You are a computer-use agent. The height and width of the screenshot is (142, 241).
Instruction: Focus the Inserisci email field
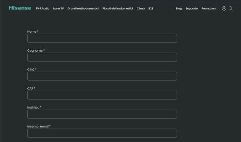point(102,133)
